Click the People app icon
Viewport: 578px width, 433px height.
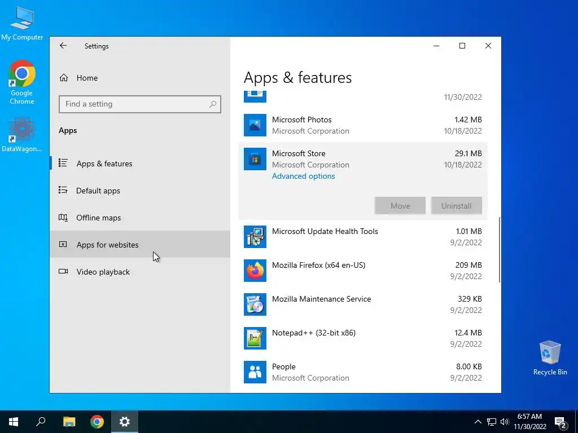click(x=255, y=372)
